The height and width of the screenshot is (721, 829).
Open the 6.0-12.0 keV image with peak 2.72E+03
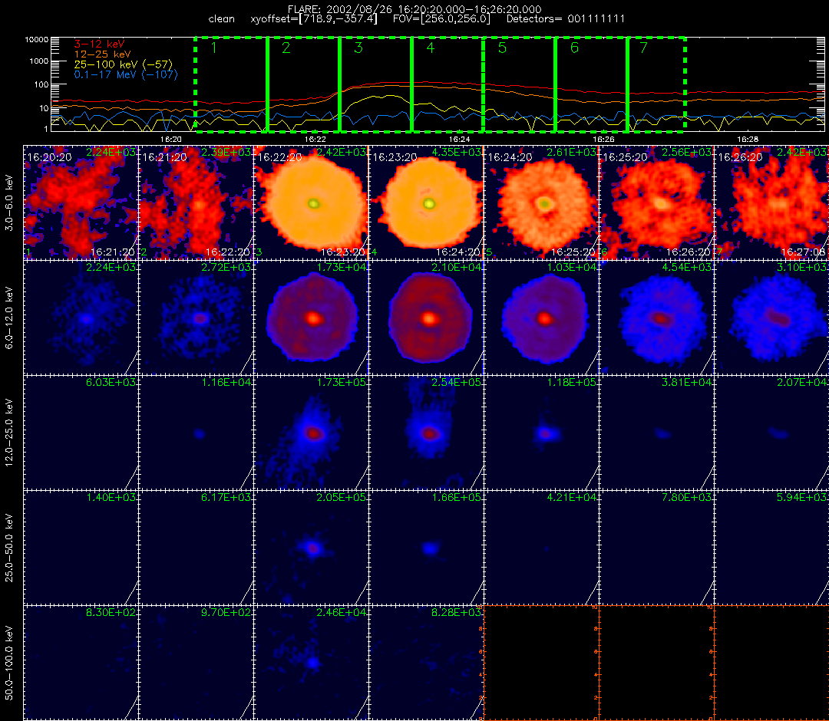197,318
